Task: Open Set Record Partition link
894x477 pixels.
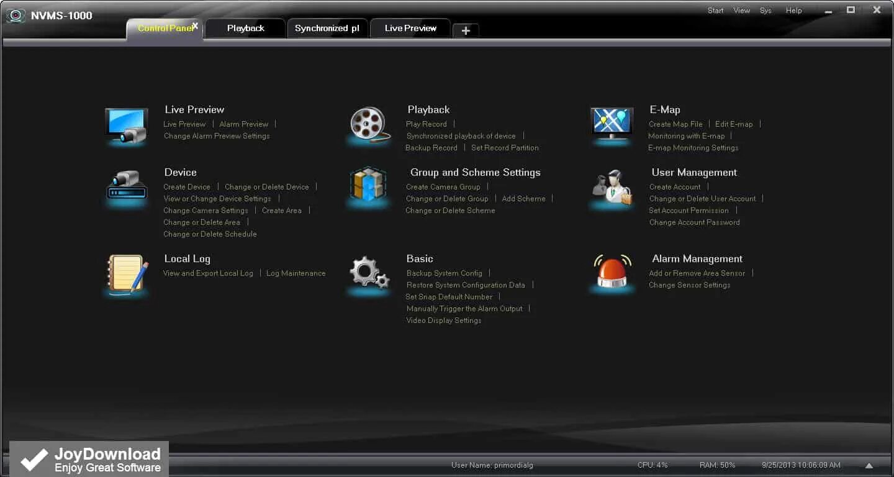Action: [505, 148]
